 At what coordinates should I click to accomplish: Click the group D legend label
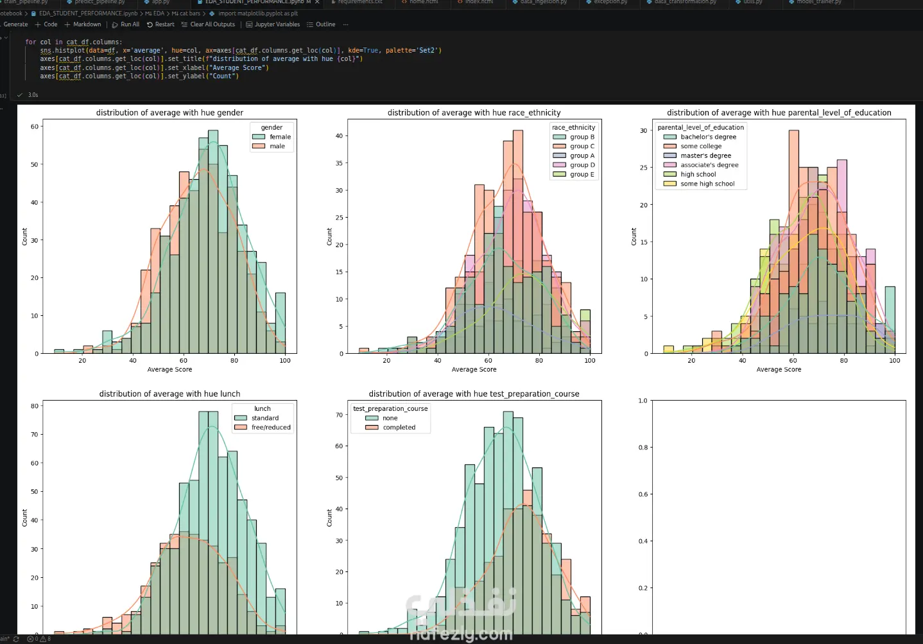pyautogui.click(x=582, y=165)
